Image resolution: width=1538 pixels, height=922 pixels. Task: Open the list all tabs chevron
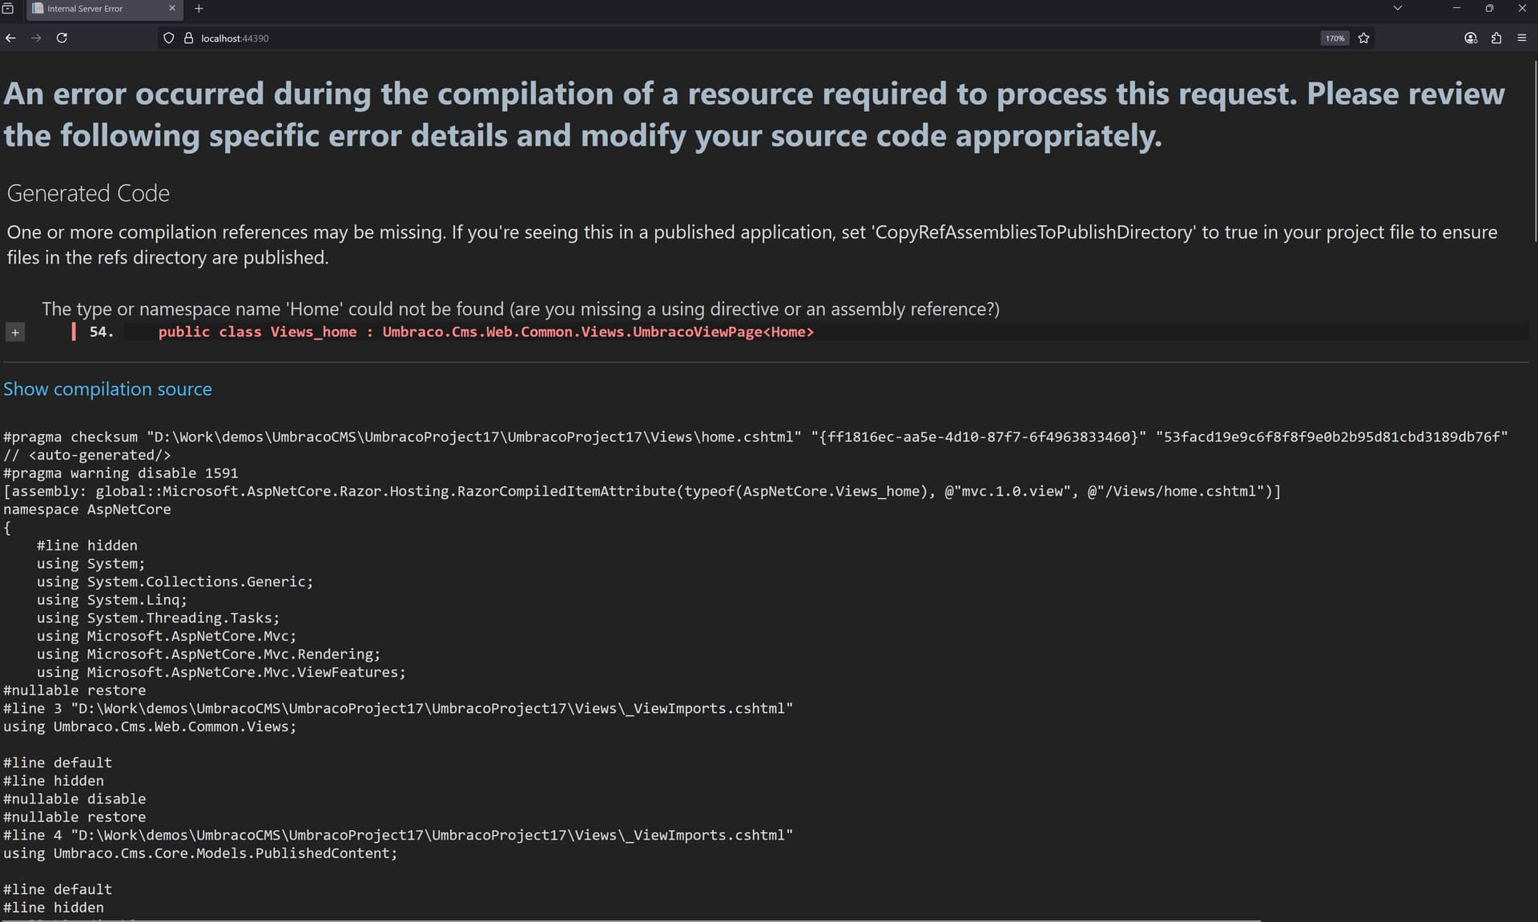[x=1397, y=8]
